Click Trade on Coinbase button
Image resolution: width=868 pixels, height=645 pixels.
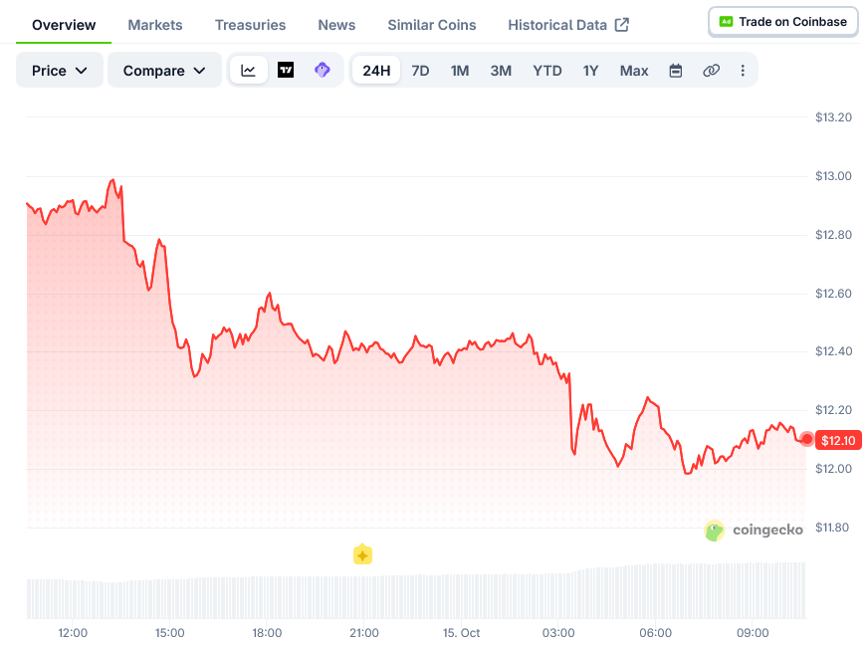pyautogui.click(x=783, y=22)
